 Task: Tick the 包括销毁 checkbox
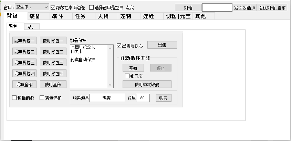click(14, 98)
